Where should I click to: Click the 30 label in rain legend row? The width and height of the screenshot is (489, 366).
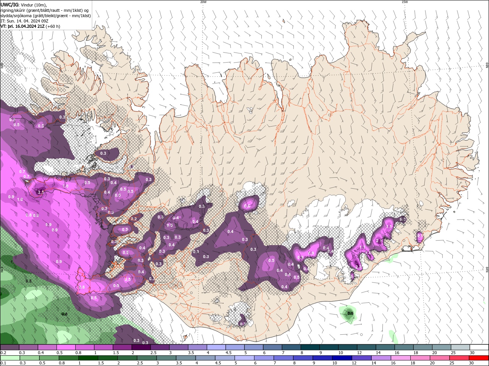click(471, 363)
